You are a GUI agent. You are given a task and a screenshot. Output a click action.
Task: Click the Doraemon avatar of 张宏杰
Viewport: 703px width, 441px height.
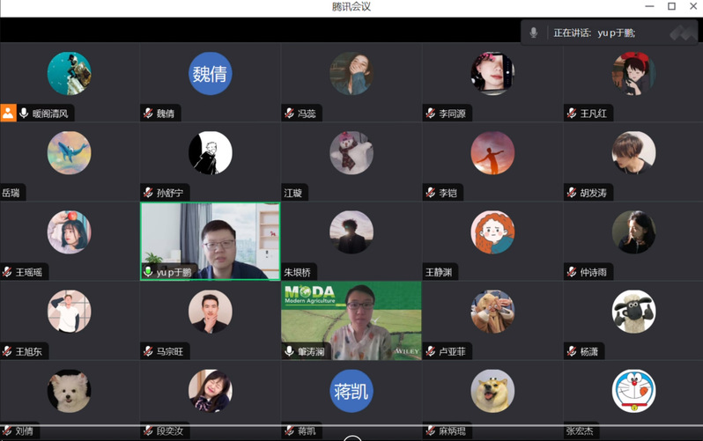coord(633,391)
